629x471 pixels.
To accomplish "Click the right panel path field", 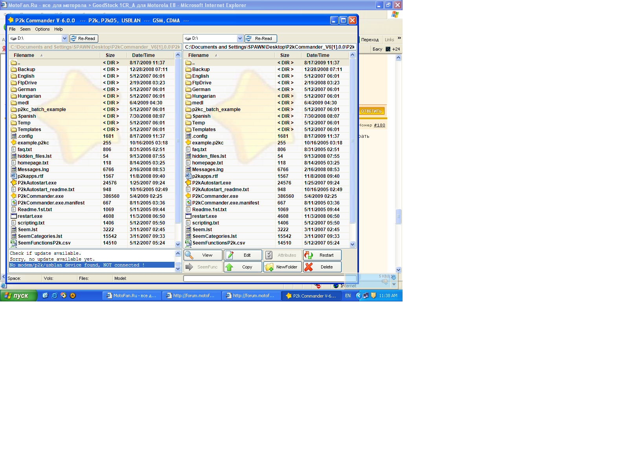I will point(270,47).
